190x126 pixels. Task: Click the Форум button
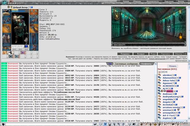click(153, 54)
